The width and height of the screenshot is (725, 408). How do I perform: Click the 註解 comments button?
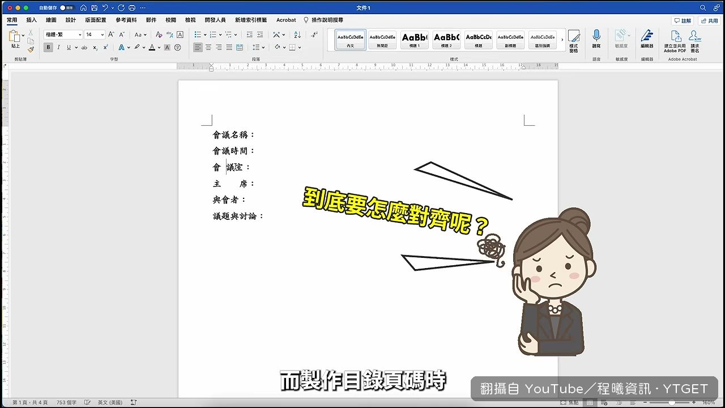(683, 20)
